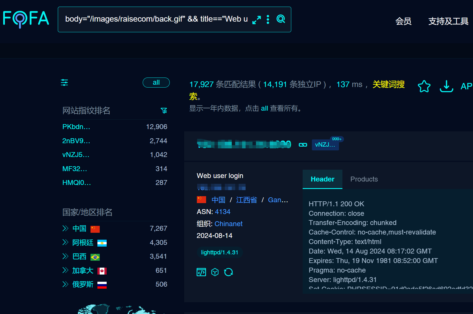Click the world map thumbnail
The width and height of the screenshot is (473, 314).
117,309
